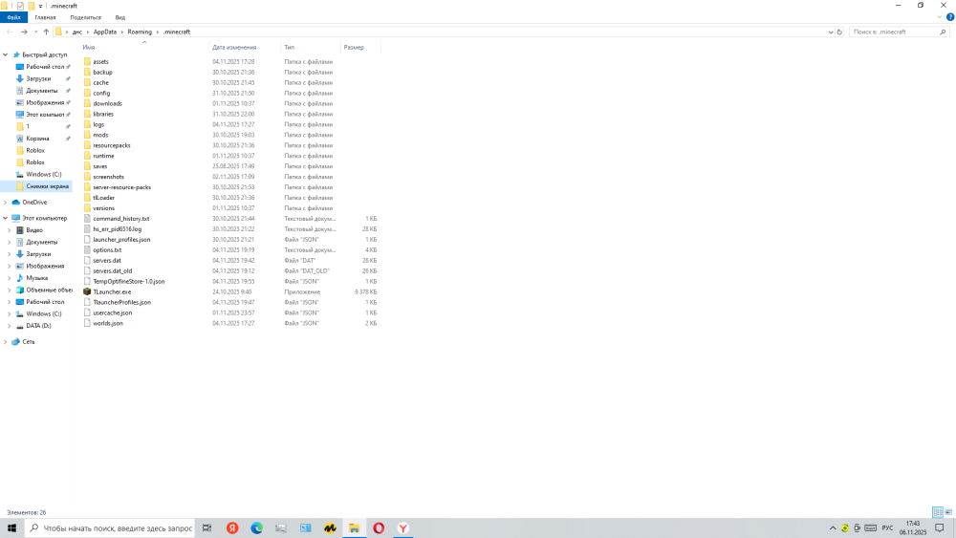The image size is (956, 538).
Task: Open red Yandex icon on taskbar
Action: coord(232,528)
